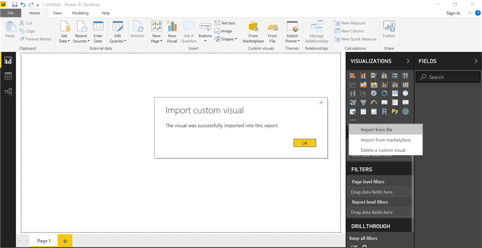Image resolution: width=482 pixels, height=248 pixels.
Task: Open the Recent Sources dropdown
Action: (x=81, y=32)
